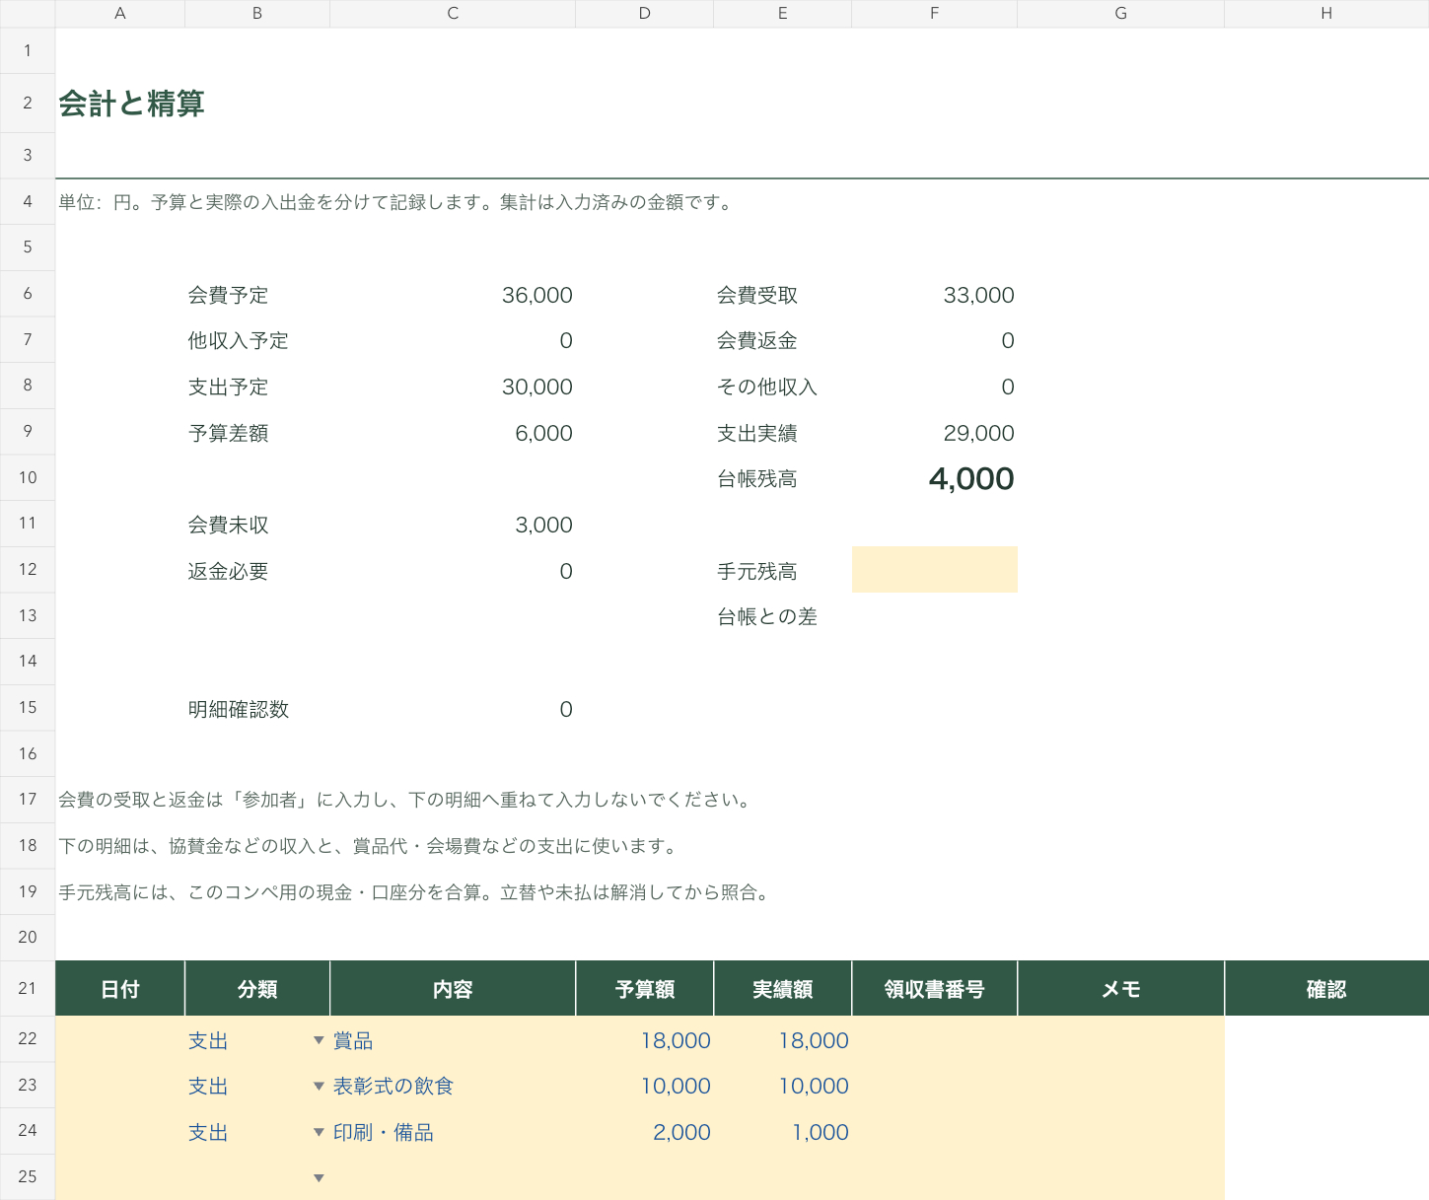Select the 印刷・備品 actual value 1,000
This screenshot has width=1429, height=1200.
pos(821,1132)
